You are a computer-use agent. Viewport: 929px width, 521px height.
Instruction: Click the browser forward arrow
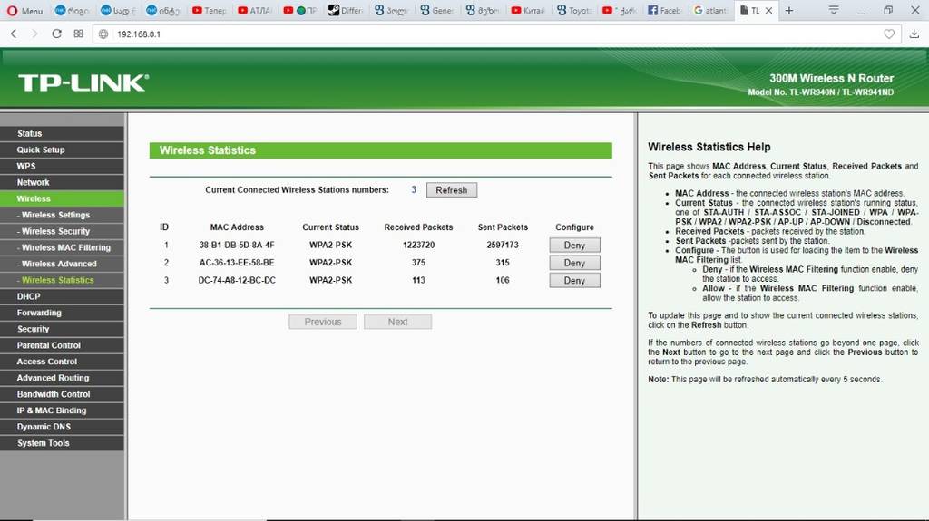[34, 34]
